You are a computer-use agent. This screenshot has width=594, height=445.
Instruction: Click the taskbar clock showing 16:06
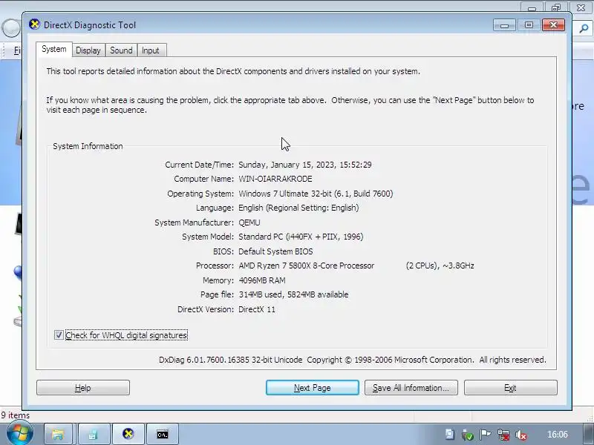tap(558, 435)
